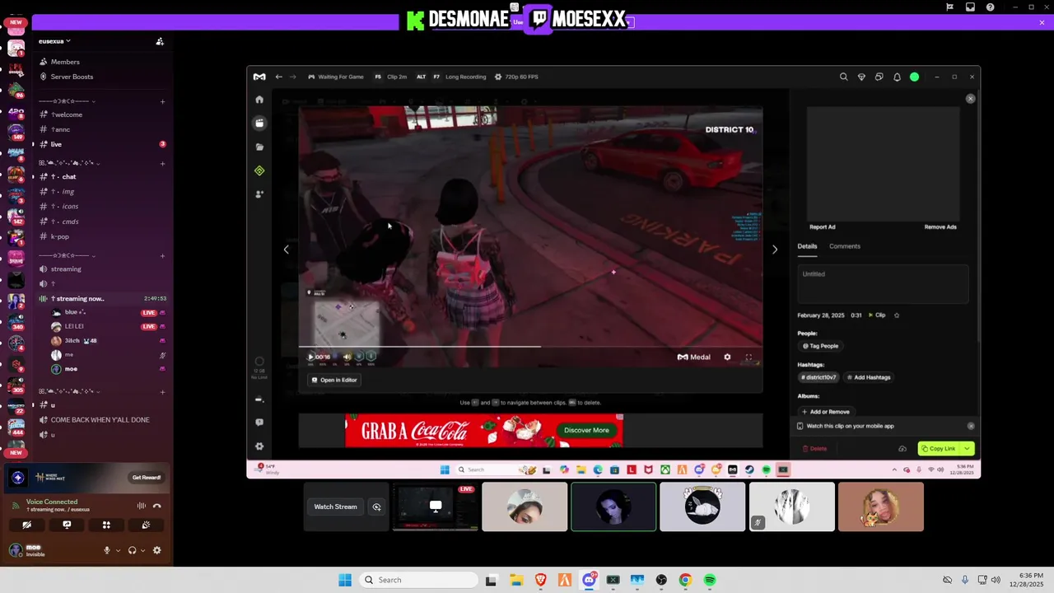
Task: Open Discord activities launcher
Action: (106, 525)
